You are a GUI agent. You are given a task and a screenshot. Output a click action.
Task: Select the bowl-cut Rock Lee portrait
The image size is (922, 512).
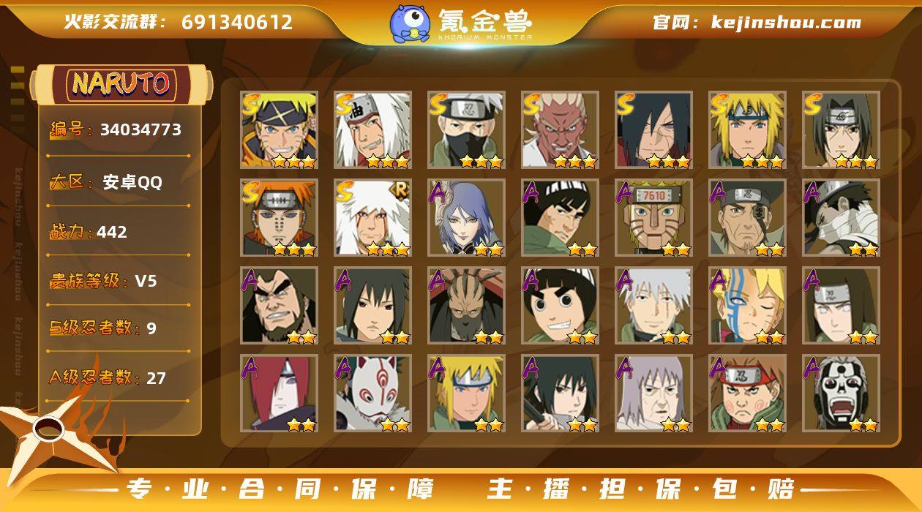[x=560, y=306]
